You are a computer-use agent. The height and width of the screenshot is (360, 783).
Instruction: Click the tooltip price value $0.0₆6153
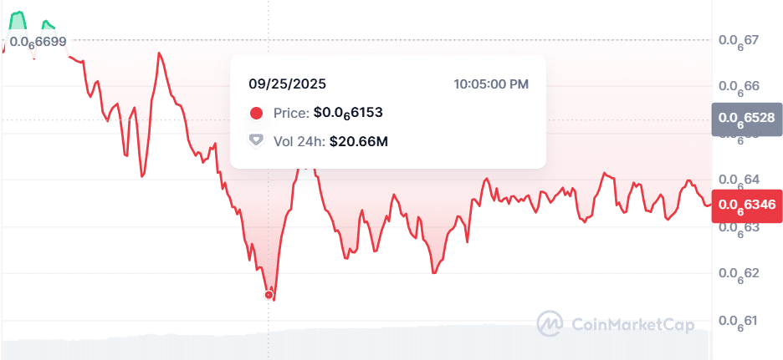(x=348, y=113)
